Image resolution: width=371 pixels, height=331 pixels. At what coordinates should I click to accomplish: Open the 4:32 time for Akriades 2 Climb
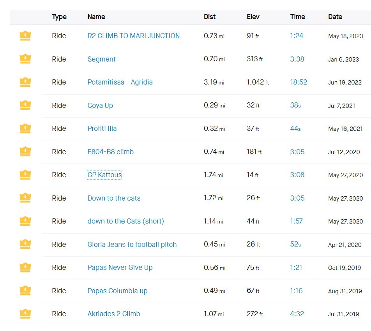click(297, 314)
